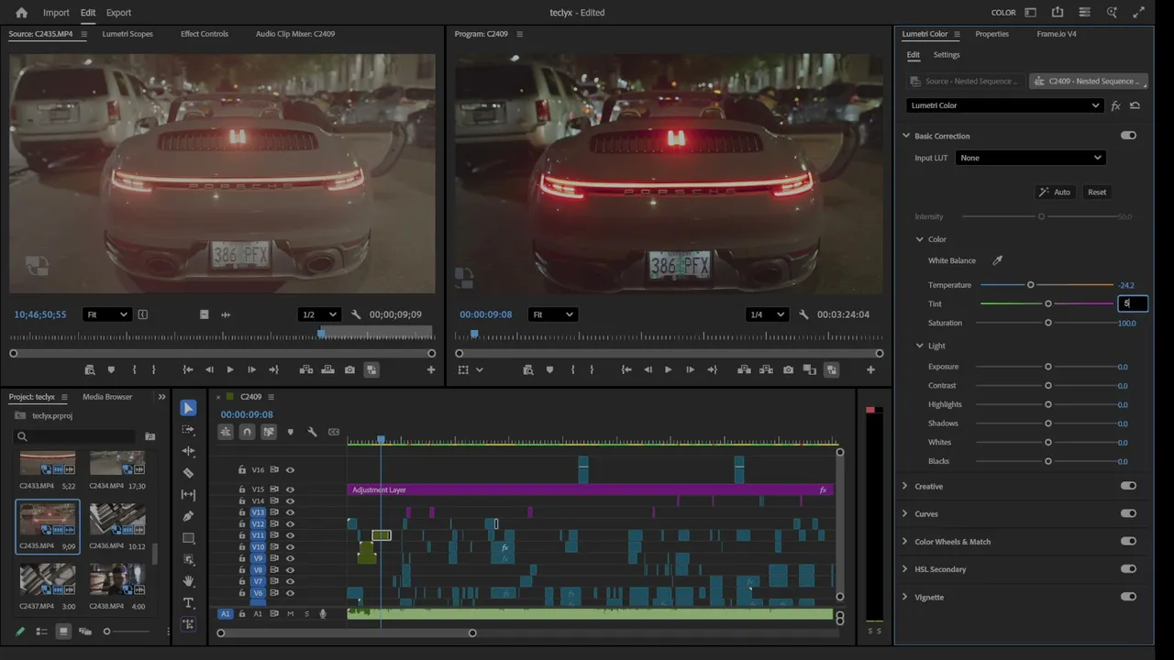Click the Exposure slider handle

1047,367
